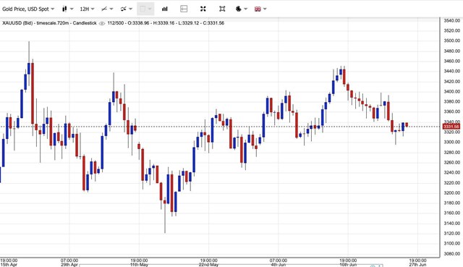Click the 22nd May 19:00:00 time label
The image size is (463, 267).
click(x=209, y=263)
